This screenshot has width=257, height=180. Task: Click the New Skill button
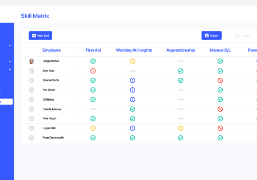[x=40, y=36]
